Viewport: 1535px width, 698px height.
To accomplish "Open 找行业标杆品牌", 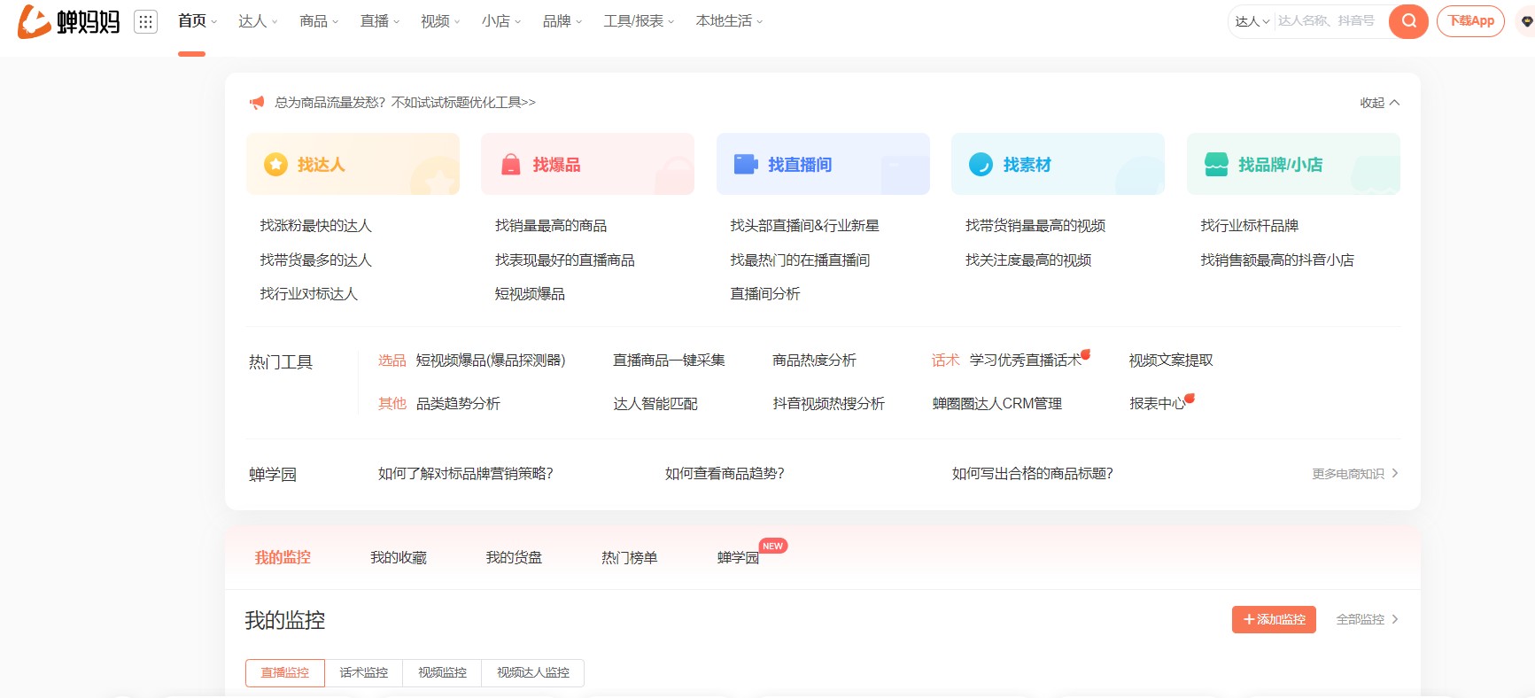I will pos(1250,226).
